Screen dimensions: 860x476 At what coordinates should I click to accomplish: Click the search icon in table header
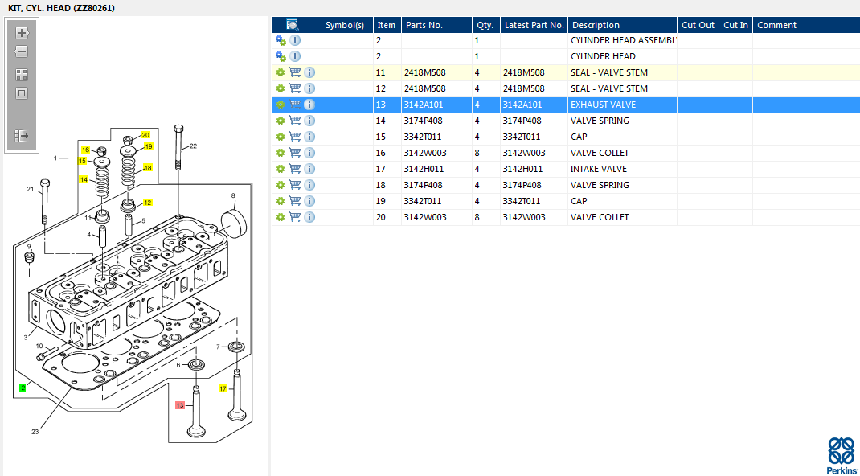tap(293, 25)
